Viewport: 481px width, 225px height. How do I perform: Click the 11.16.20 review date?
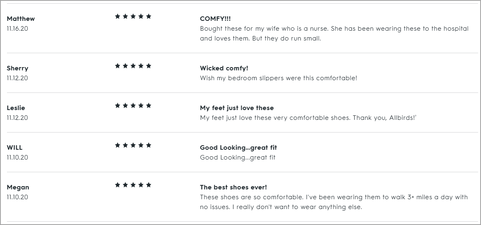(x=18, y=29)
